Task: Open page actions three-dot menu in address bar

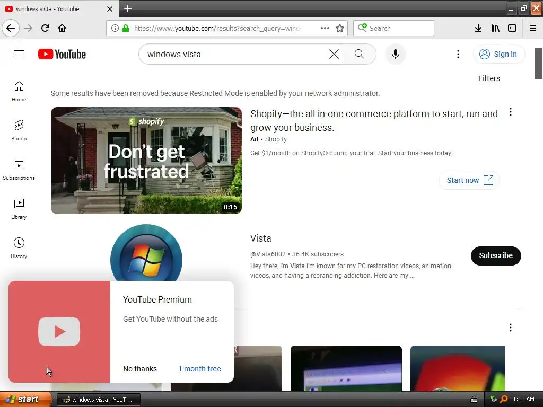Action: coord(325,28)
